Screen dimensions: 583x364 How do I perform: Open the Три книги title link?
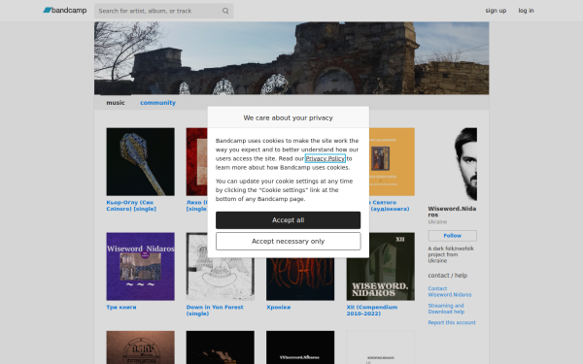tap(121, 307)
